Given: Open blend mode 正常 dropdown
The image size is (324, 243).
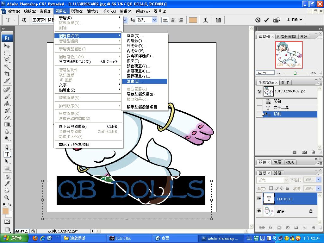Looking at the screenshot, I should click(x=286, y=180).
